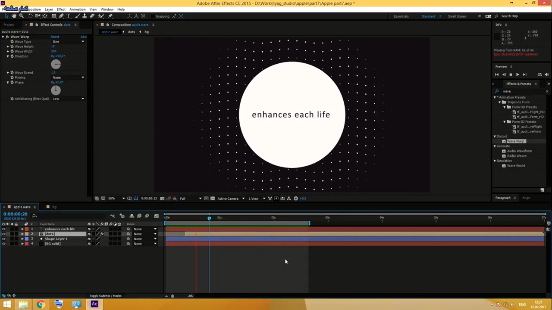Toggle the fx switch on dots layer
Viewport: 552px width, 310px height.
point(102,234)
